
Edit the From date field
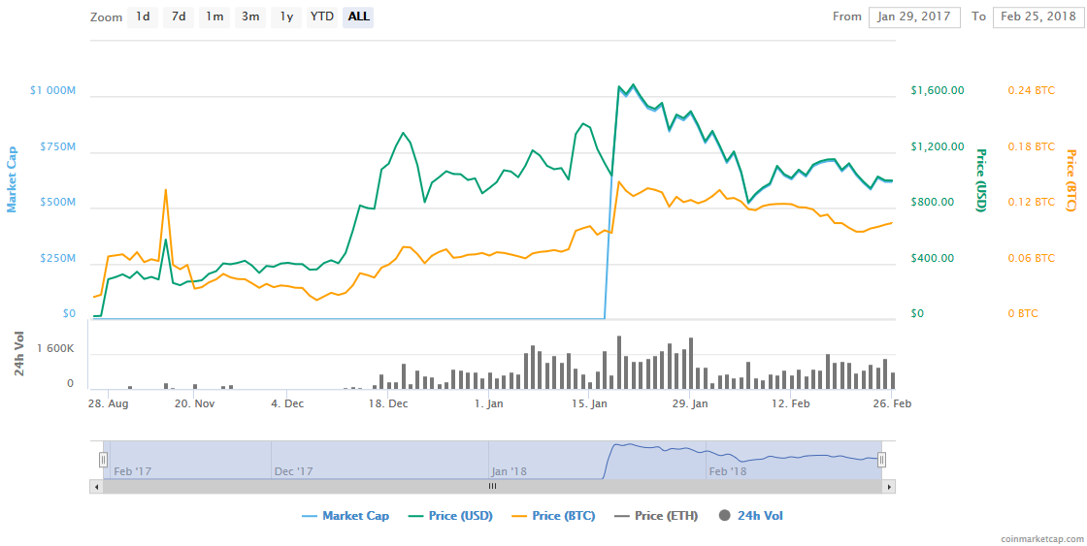[914, 16]
